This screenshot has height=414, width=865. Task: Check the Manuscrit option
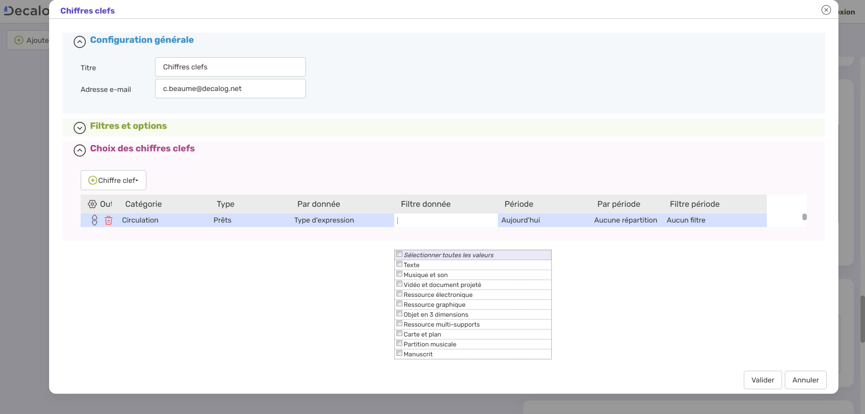[x=400, y=353]
